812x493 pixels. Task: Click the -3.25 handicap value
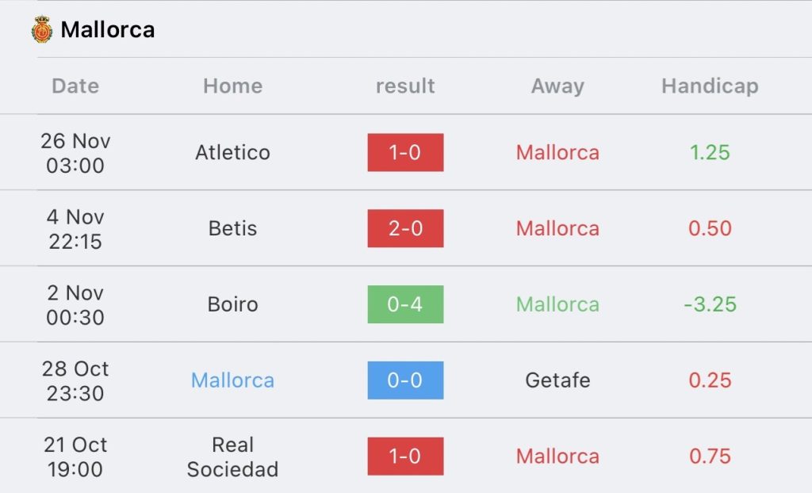tap(710, 304)
